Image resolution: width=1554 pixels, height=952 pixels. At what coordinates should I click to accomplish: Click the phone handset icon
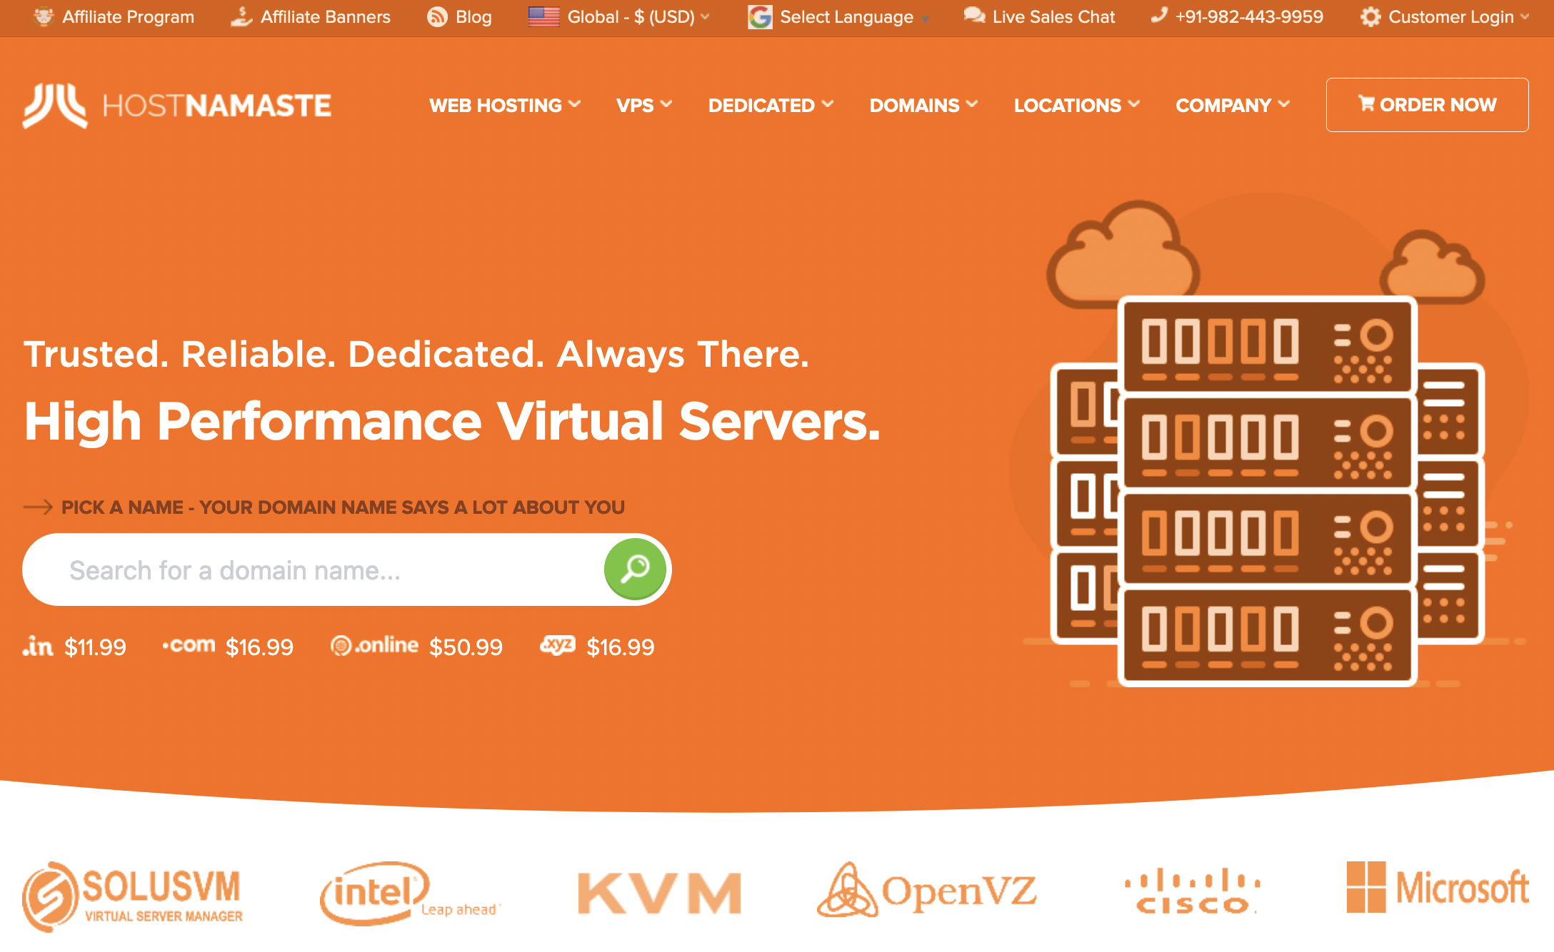1159,15
